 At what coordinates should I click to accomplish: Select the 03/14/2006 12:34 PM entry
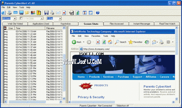click(33, 97)
